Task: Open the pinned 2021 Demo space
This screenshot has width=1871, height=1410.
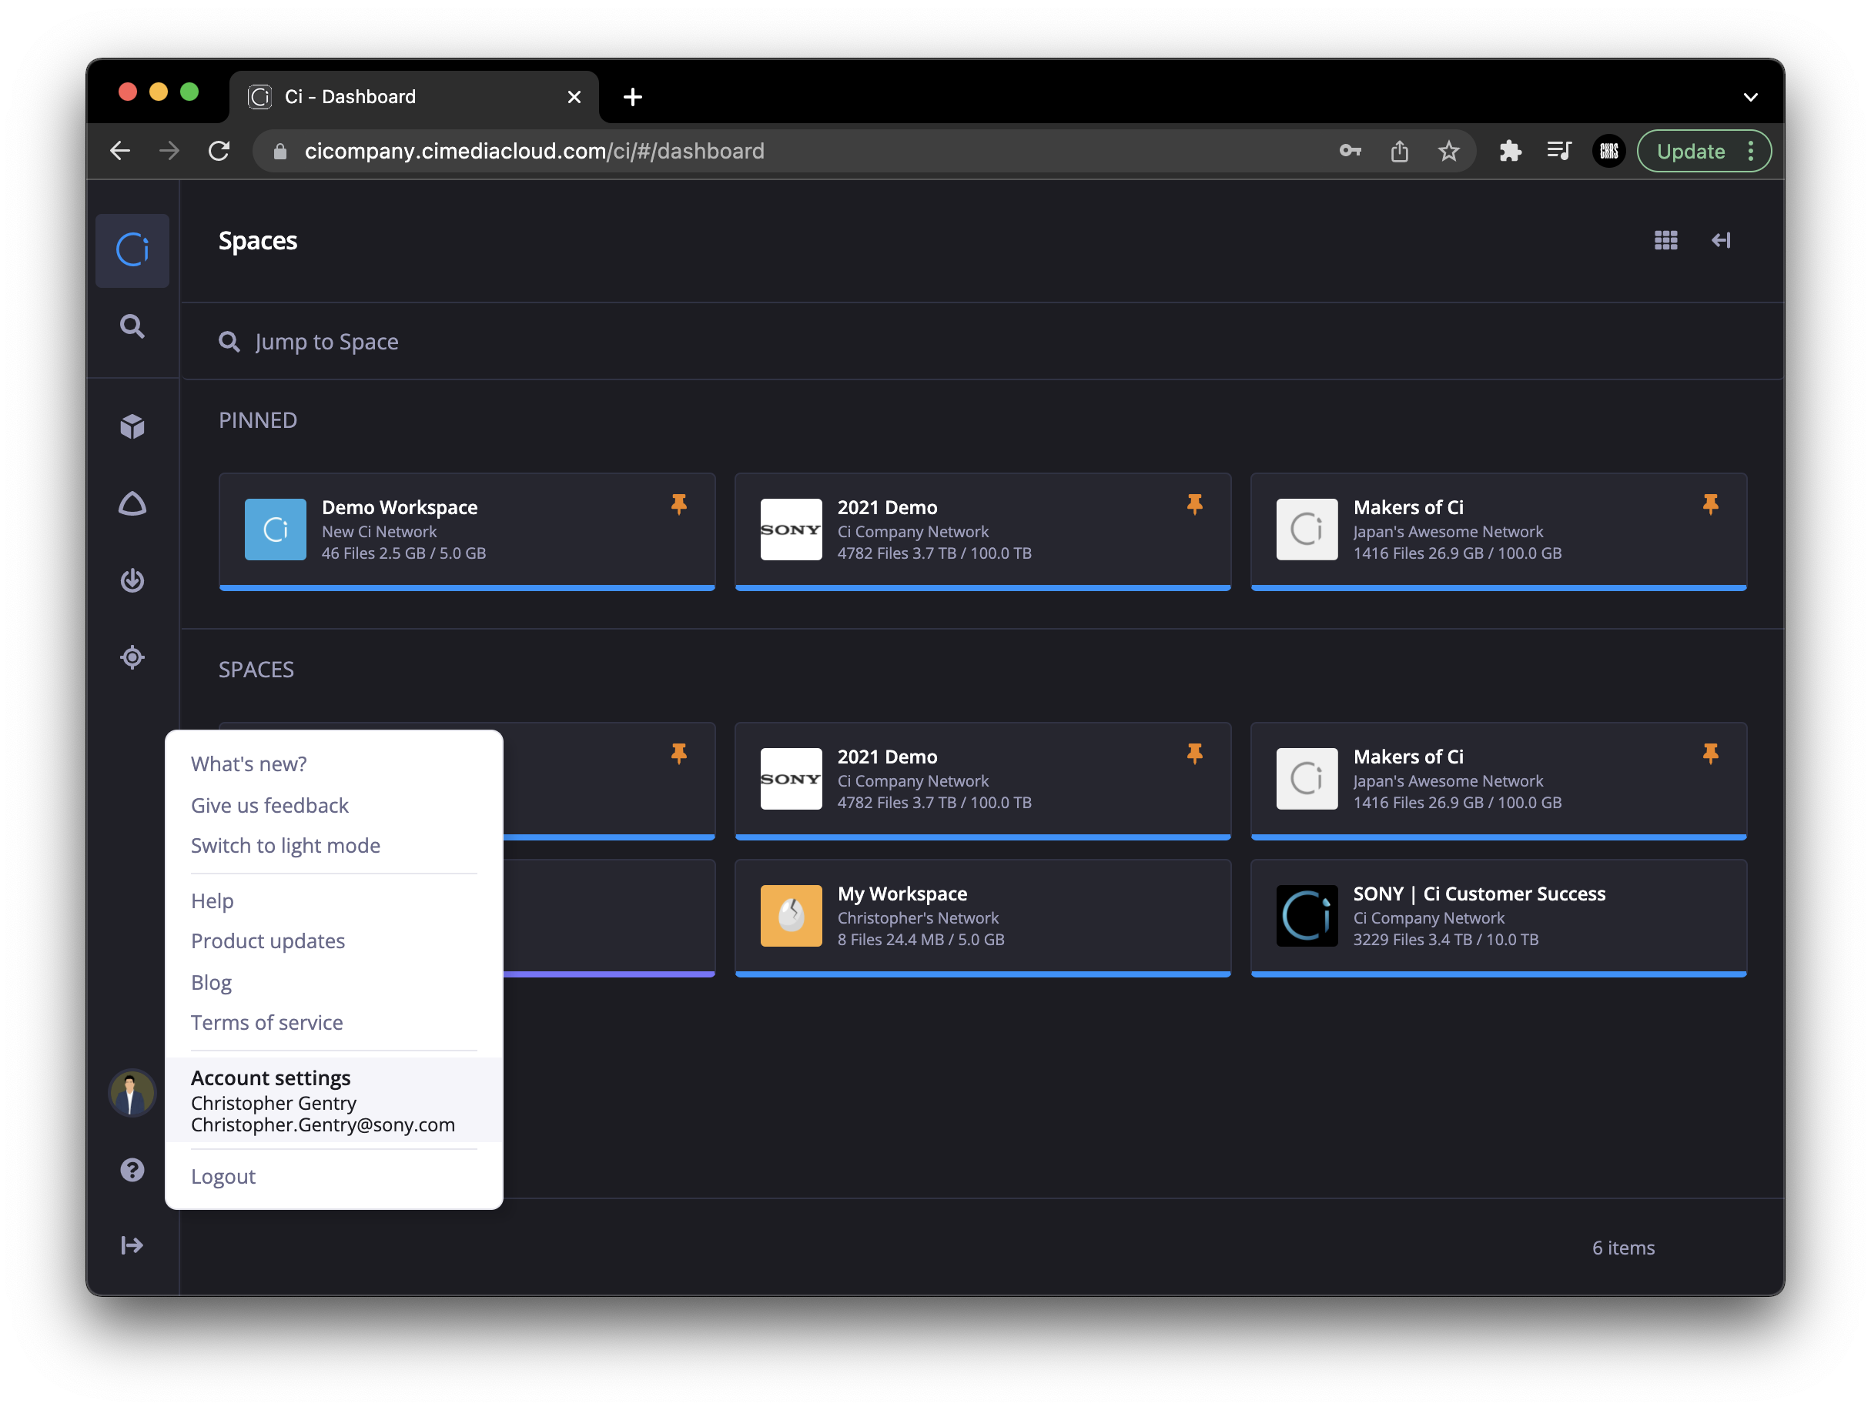Action: 983,531
